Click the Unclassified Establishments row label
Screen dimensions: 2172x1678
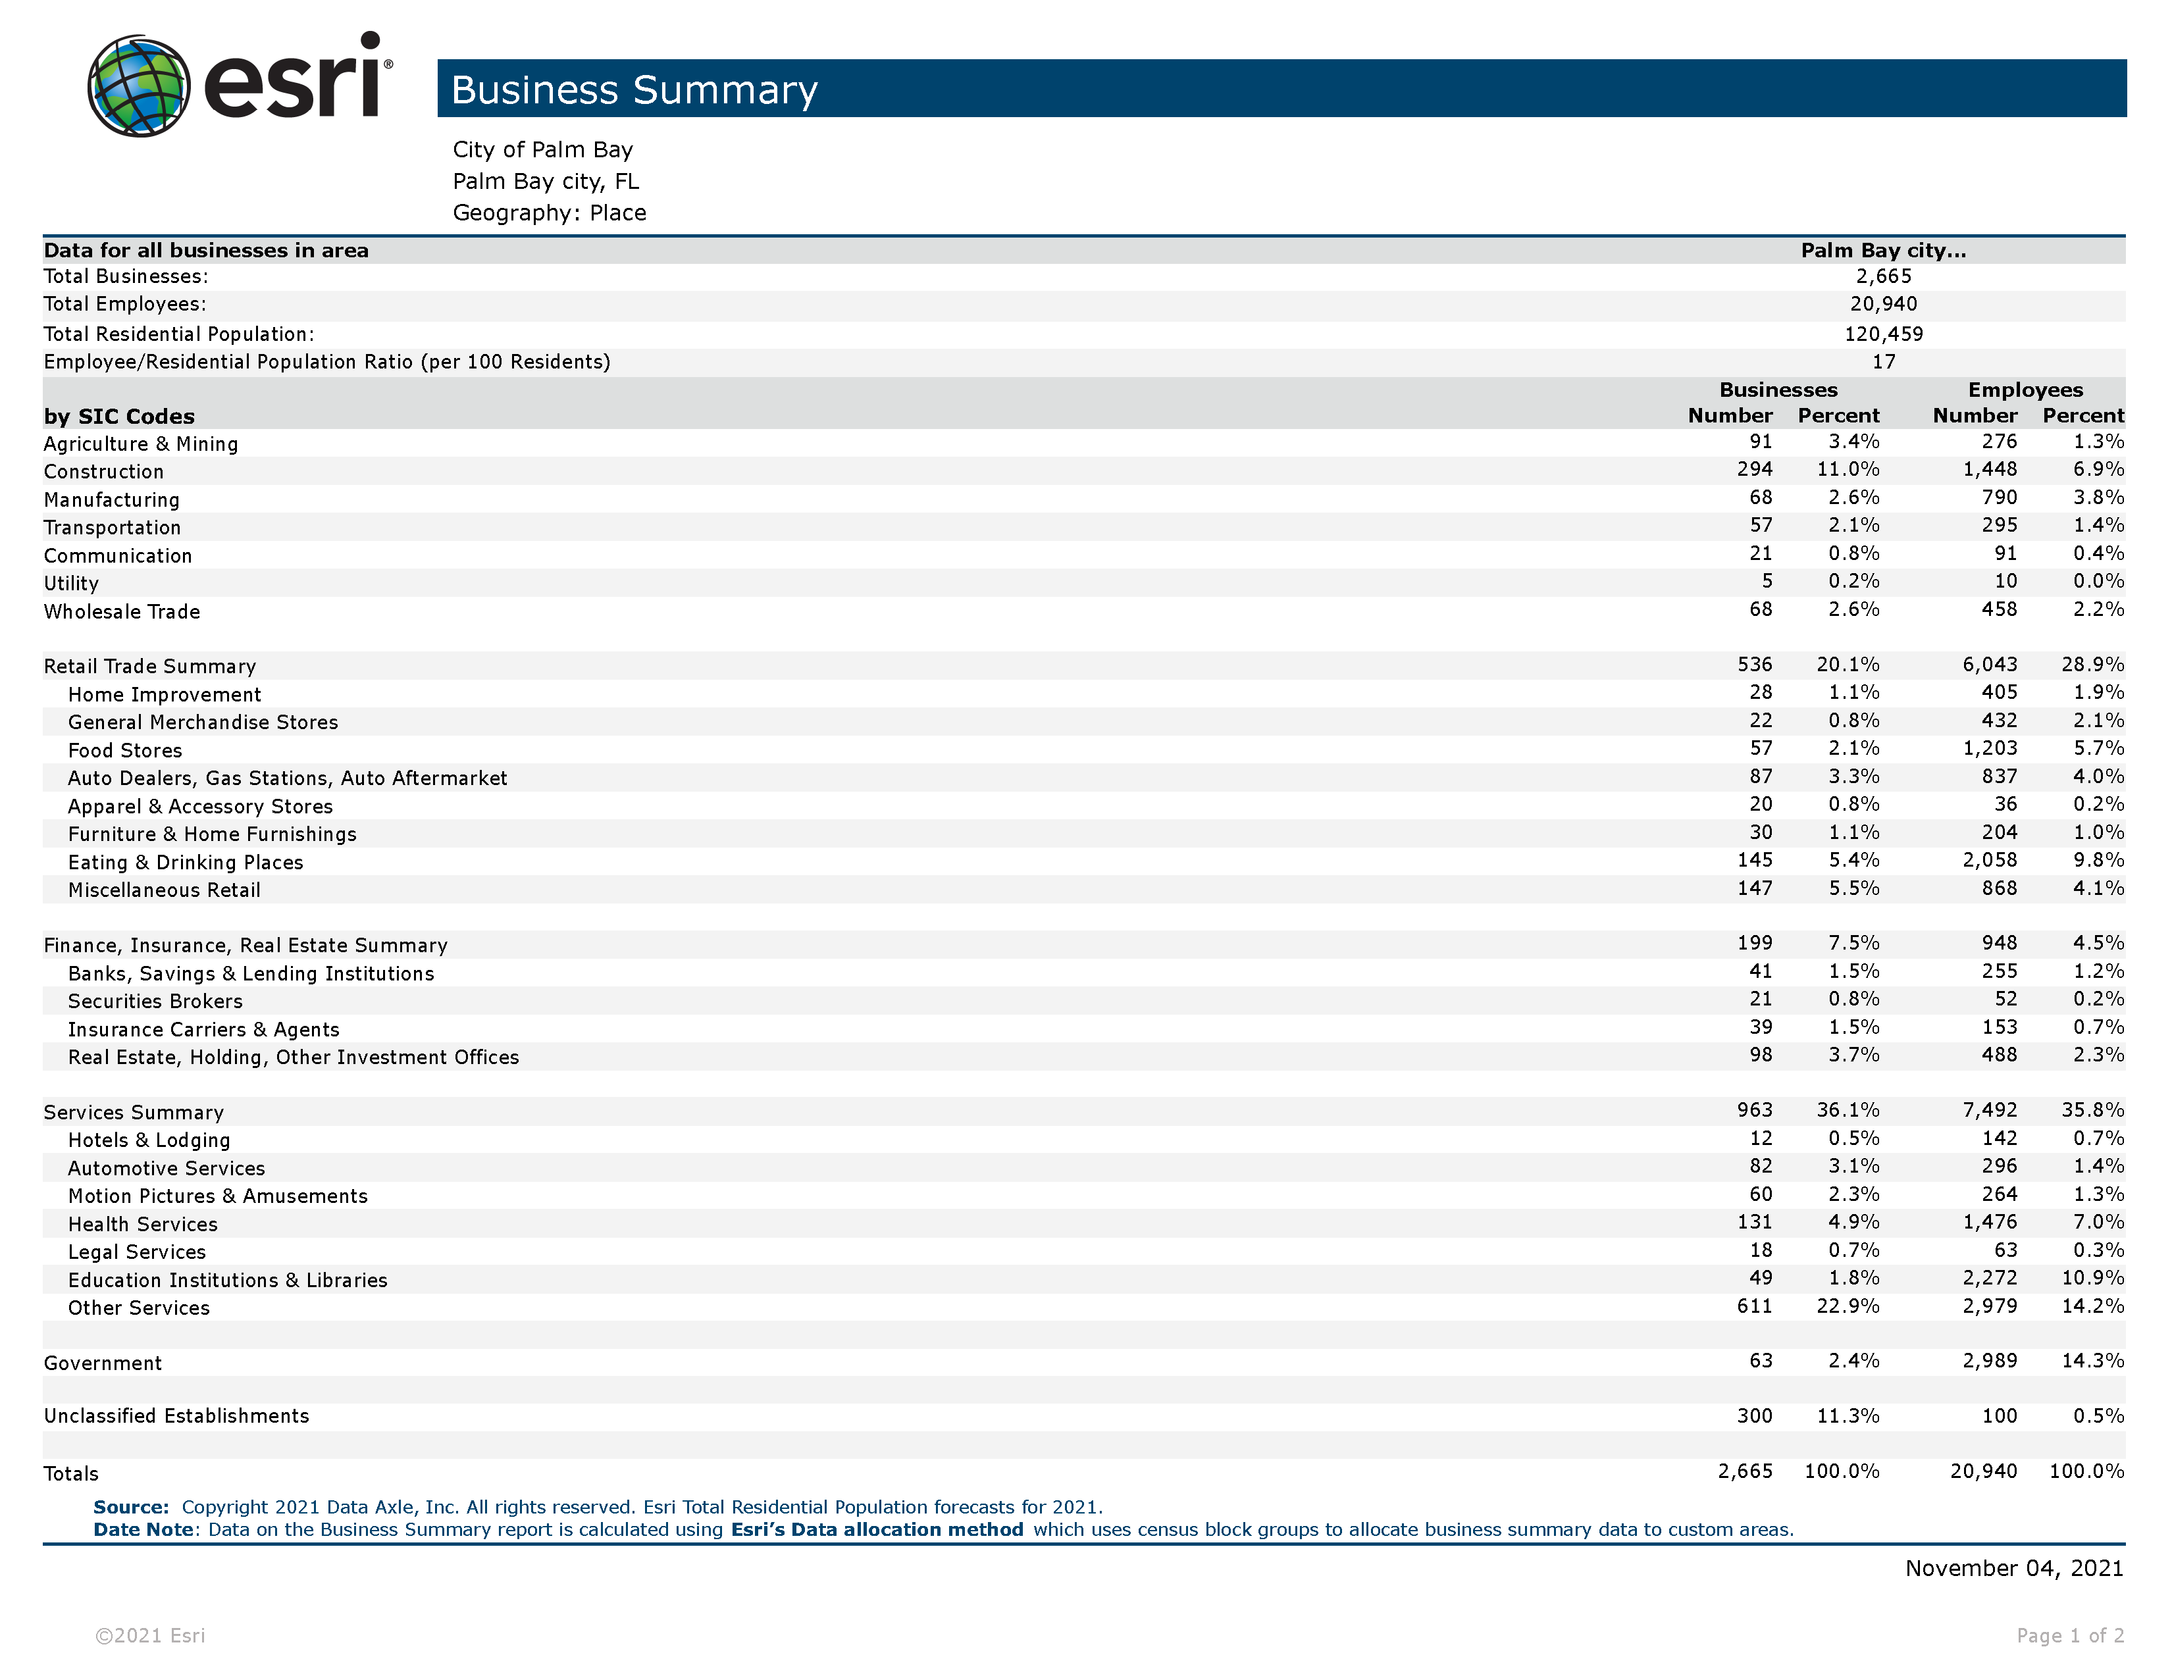pos(176,1417)
